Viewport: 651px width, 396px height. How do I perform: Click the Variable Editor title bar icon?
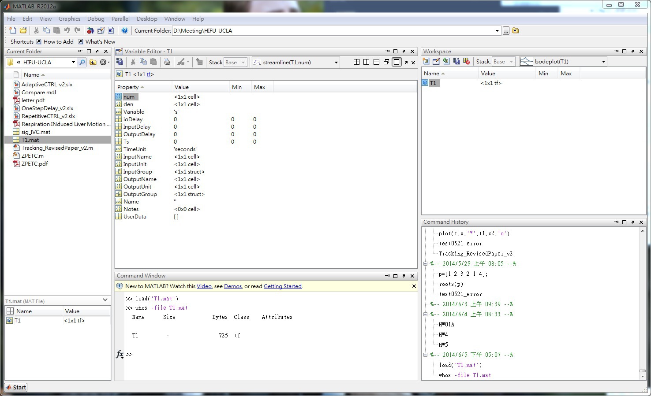119,52
